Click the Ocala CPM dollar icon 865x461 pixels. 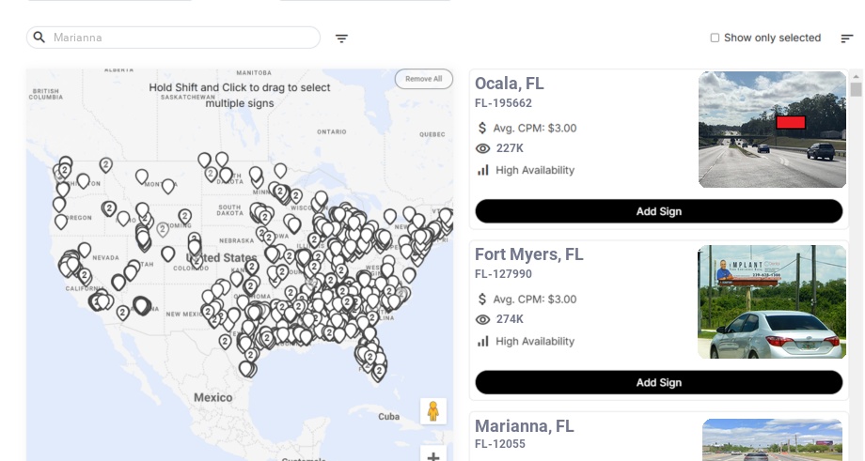tap(483, 128)
